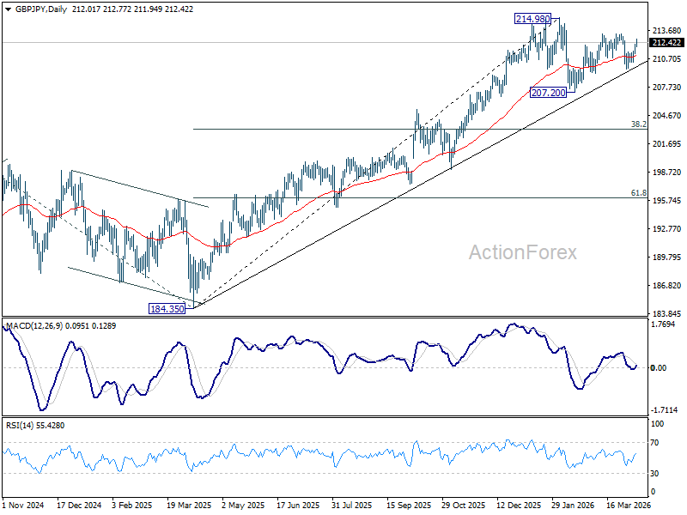Click the ActionForex watermark
Screen dimensions: 687x515
pyautogui.click(x=523, y=252)
